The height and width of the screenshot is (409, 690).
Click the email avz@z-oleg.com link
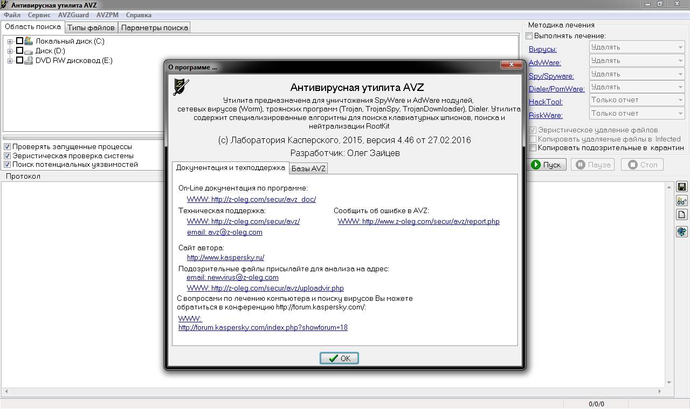pos(225,232)
